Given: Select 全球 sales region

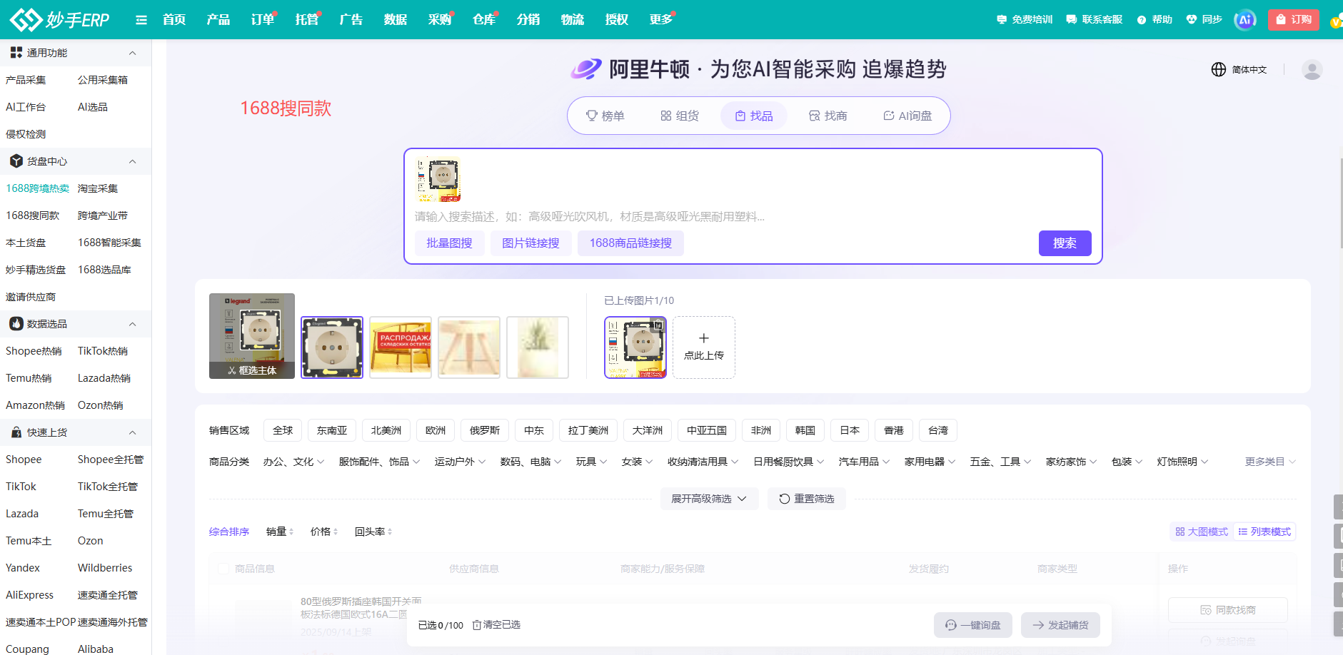Looking at the screenshot, I should coord(283,430).
